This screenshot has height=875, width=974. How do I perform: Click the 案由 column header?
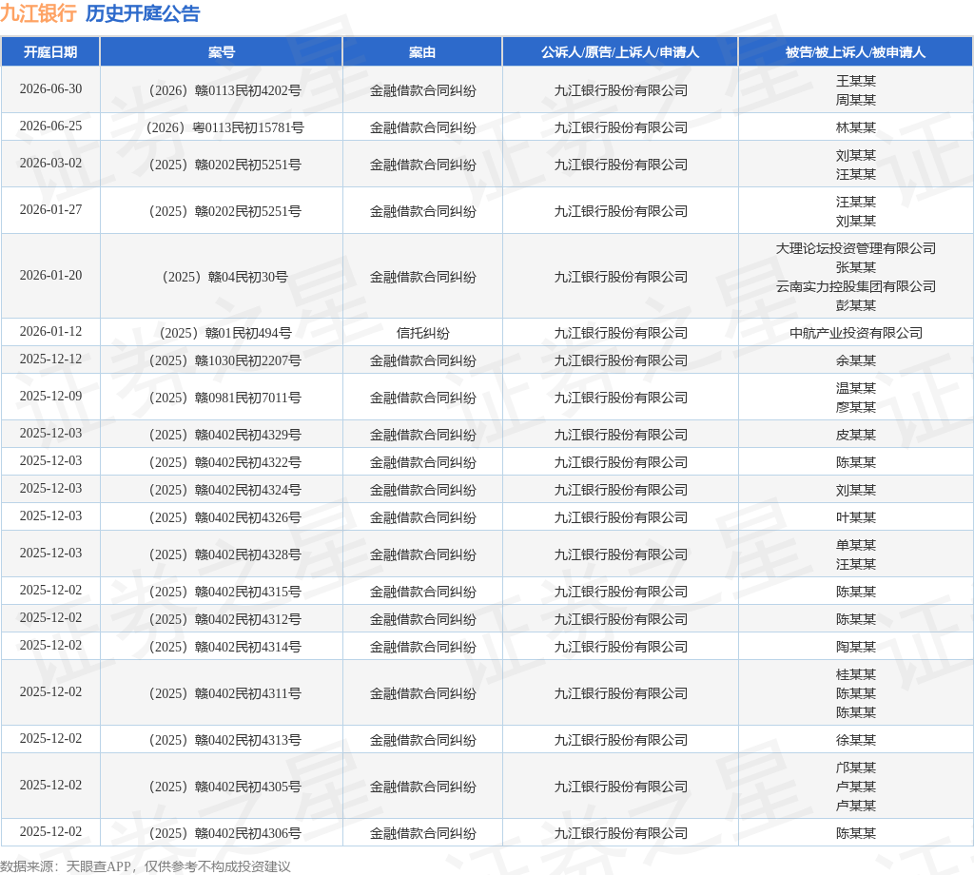coord(422,52)
